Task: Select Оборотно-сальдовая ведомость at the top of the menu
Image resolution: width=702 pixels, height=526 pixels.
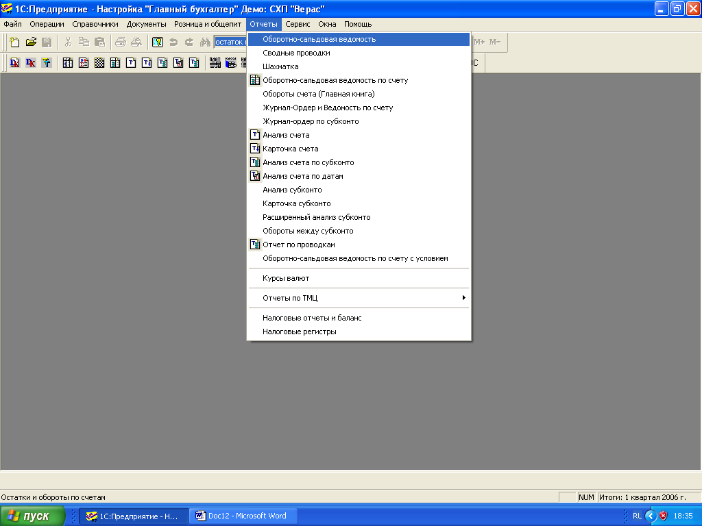Action: tap(359, 39)
